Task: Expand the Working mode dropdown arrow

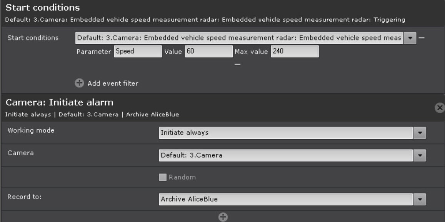Action: click(420, 133)
